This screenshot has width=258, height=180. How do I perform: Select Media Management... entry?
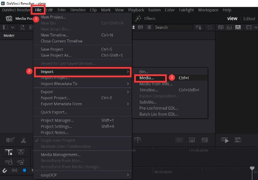[x=83, y=155]
